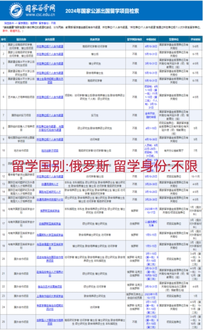Click the 联合培养博士生 cell in row 4
This screenshot has height=330, width=203.
click(x=95, y=73)
